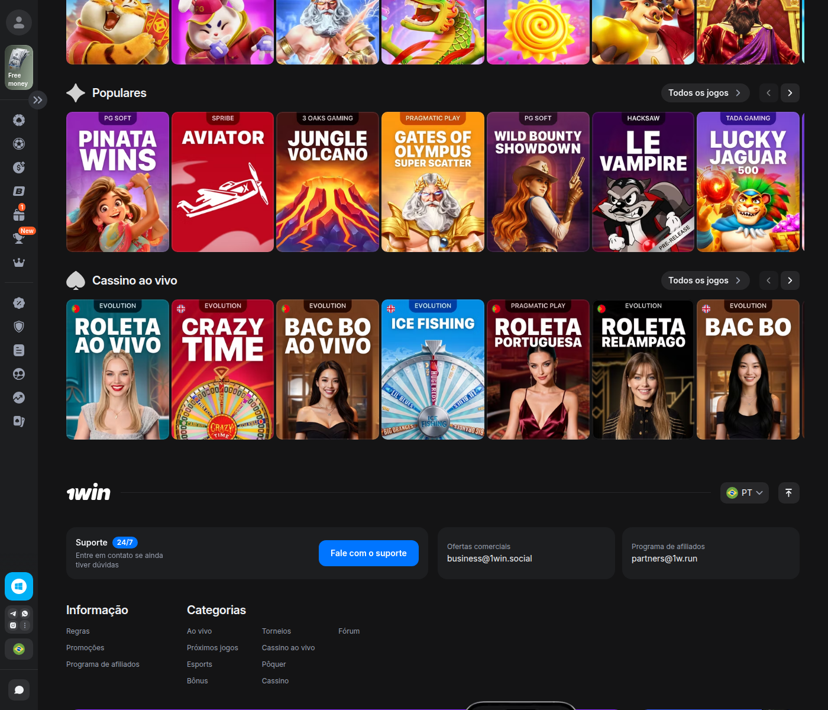828x710 pixels.
Task: Open the playing card icon in sidebar
Action: [x=19, y=421]
